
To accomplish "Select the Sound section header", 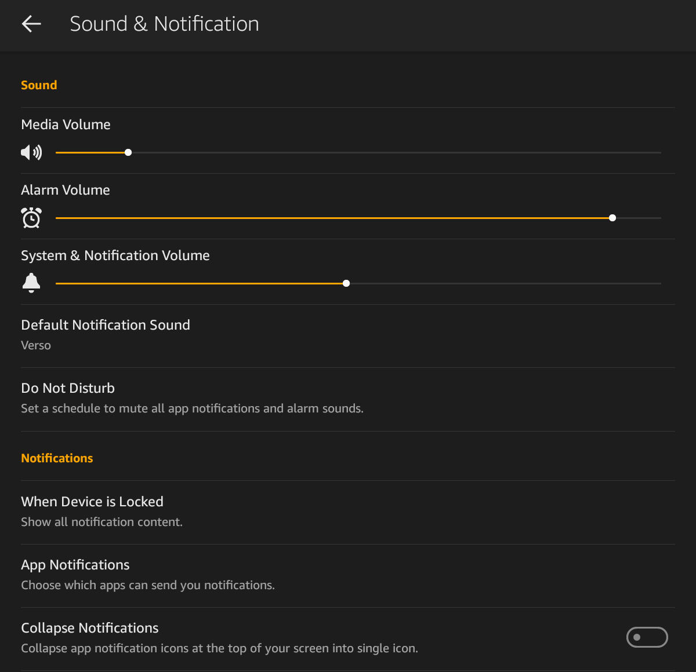I will tap(39, 85).
